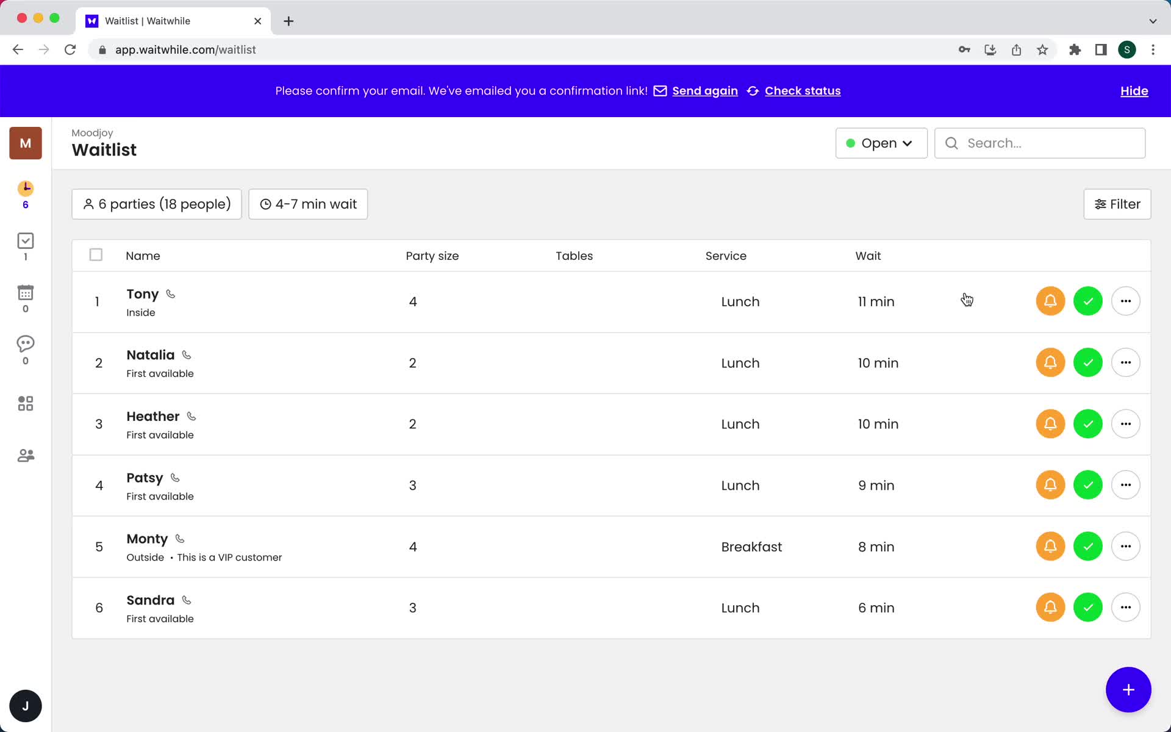
Task: Click the Party size column header
Action: [x=432, y=256]
